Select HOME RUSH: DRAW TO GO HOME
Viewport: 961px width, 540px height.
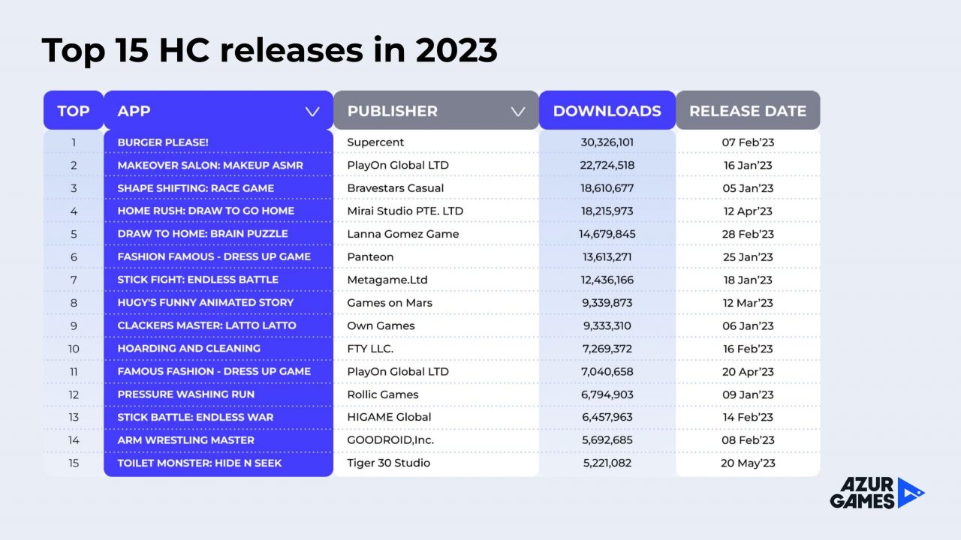206,211
